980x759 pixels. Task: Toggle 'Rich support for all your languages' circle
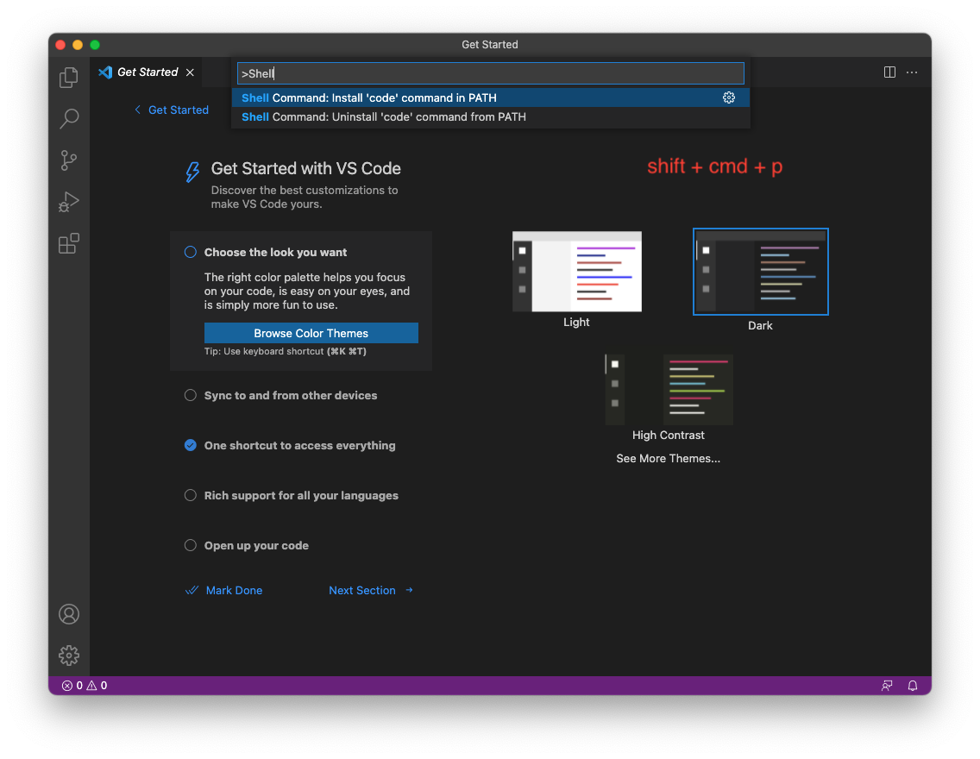tap(191, 495)
